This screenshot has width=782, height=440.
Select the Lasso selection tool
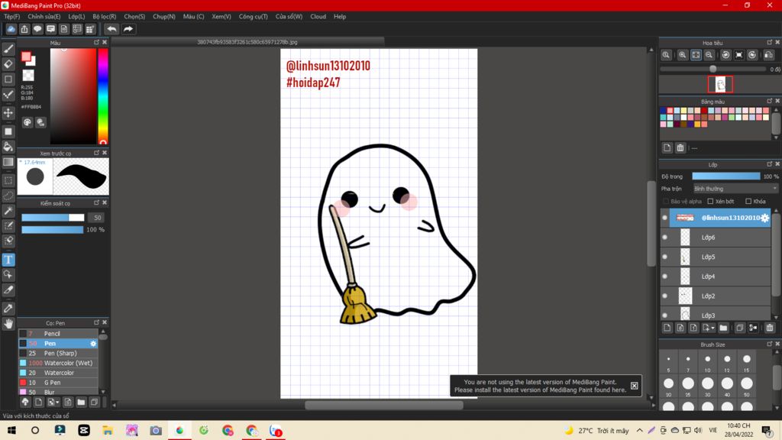point(8,196)
